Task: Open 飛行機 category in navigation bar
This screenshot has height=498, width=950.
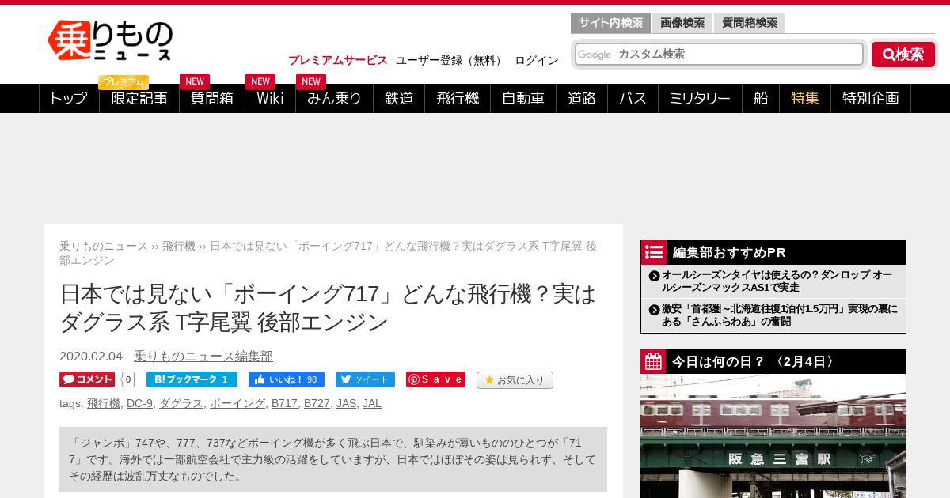Action: tap(458, 98)
